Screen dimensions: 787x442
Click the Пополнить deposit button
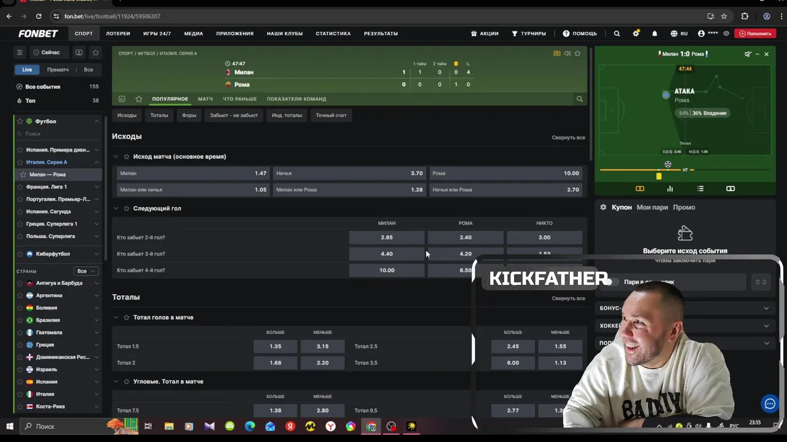click(756, 34)
